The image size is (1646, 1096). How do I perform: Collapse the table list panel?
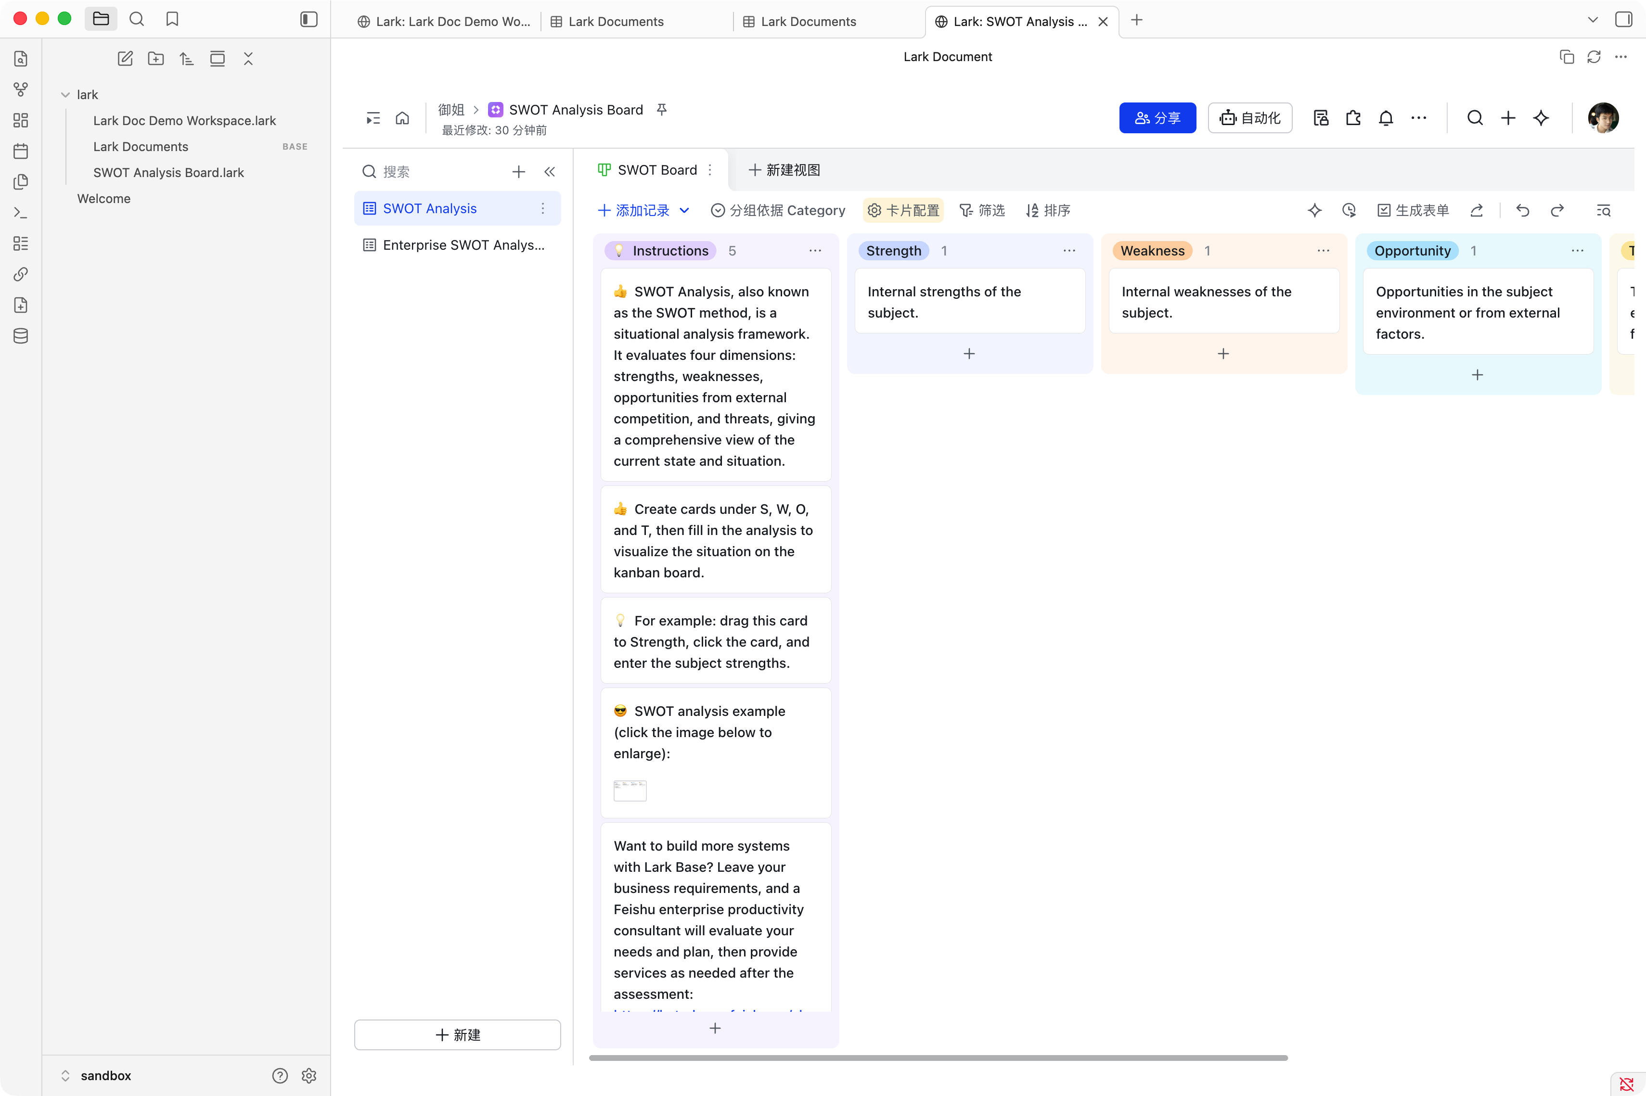coord(550,172)
